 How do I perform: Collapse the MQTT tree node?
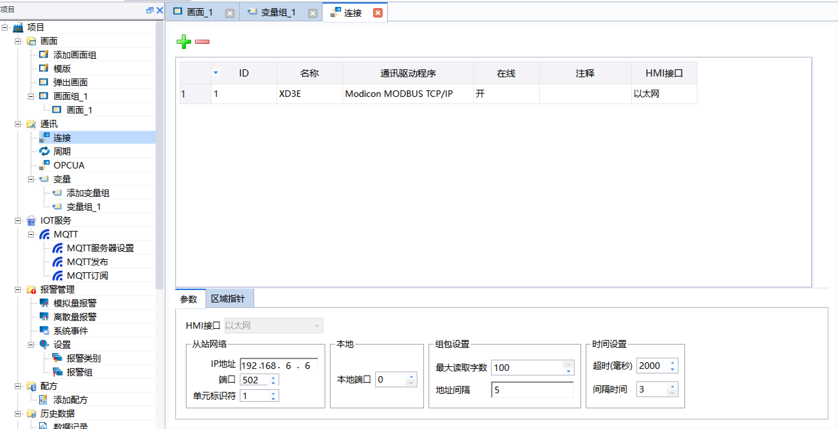(31, 234)
